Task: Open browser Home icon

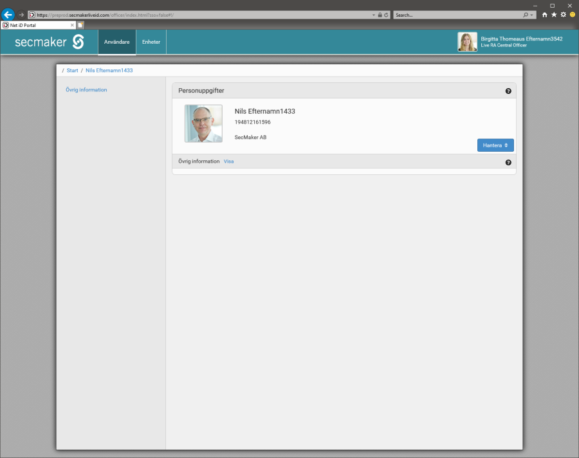Action: coord(545,15)
